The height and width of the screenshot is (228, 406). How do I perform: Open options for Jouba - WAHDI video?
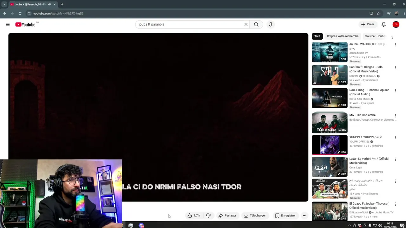coord(396,45)
